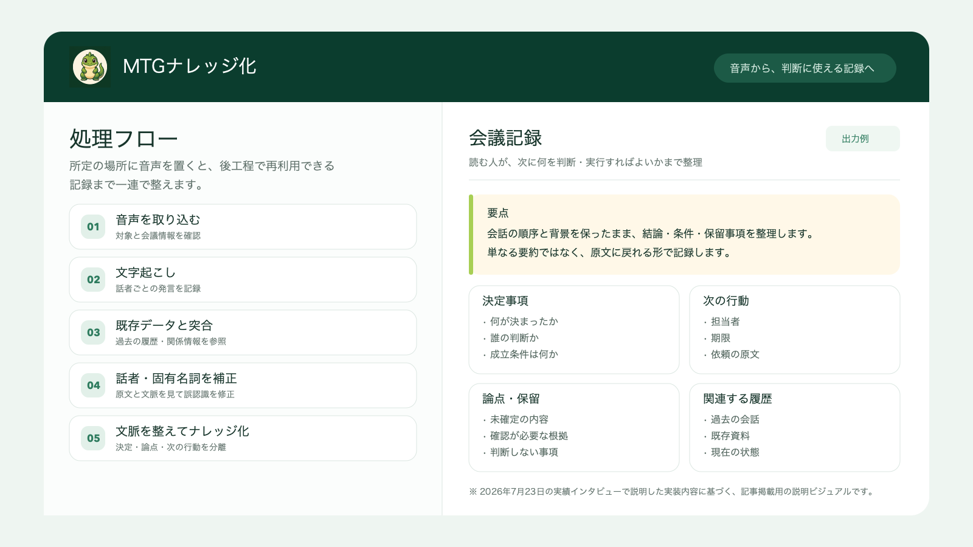Click the 過去の履歴・関係情報を参照 subtitle
973x547 pixels.
(x=171, y=342)
